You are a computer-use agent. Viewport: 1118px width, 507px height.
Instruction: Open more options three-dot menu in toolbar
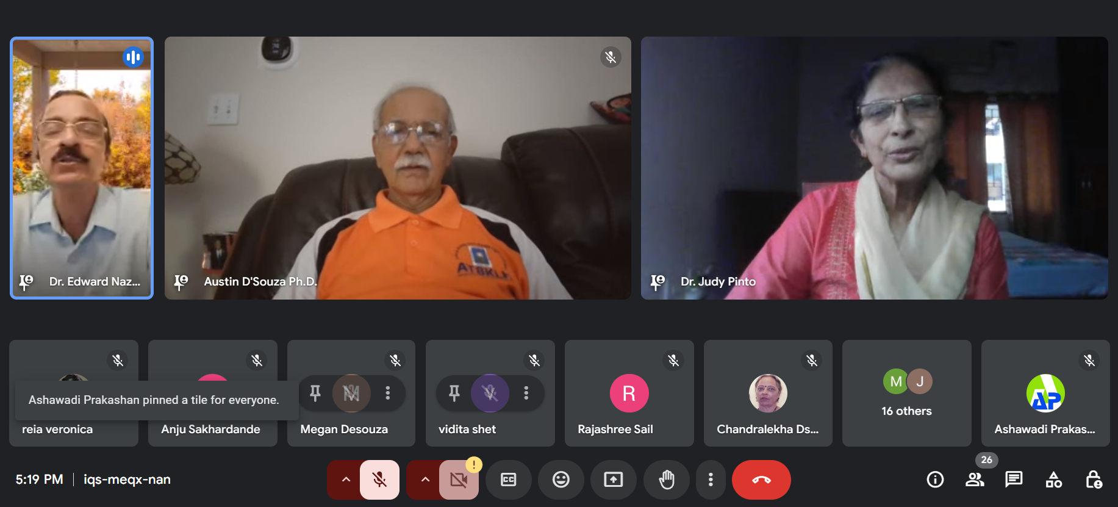tap(711, 480)
